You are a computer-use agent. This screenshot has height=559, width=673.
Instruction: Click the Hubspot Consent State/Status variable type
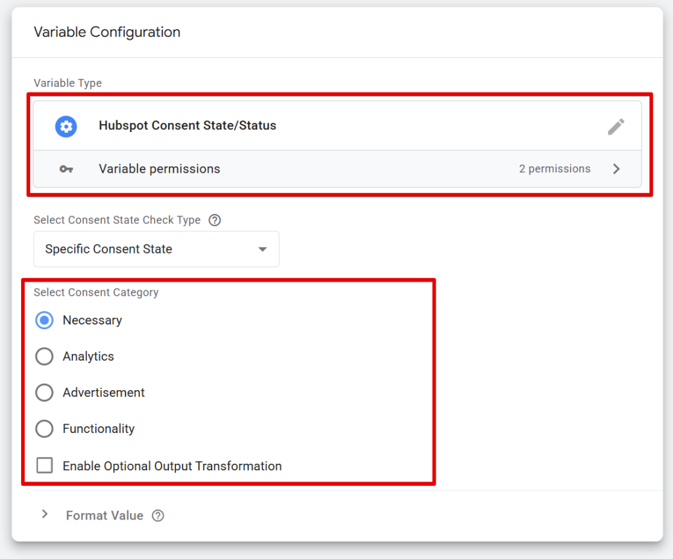(x=337, y=126)
